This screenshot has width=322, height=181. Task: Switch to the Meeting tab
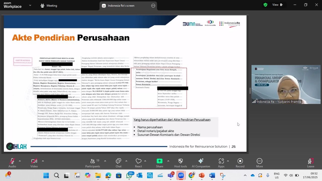tap(49, 6)
